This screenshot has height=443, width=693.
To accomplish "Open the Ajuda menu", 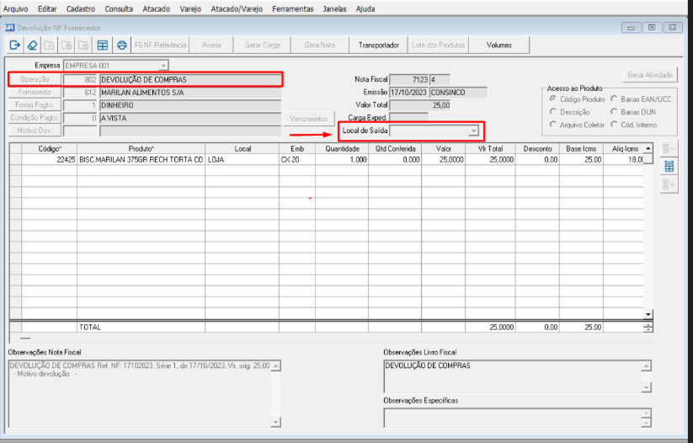I will 365,8.
